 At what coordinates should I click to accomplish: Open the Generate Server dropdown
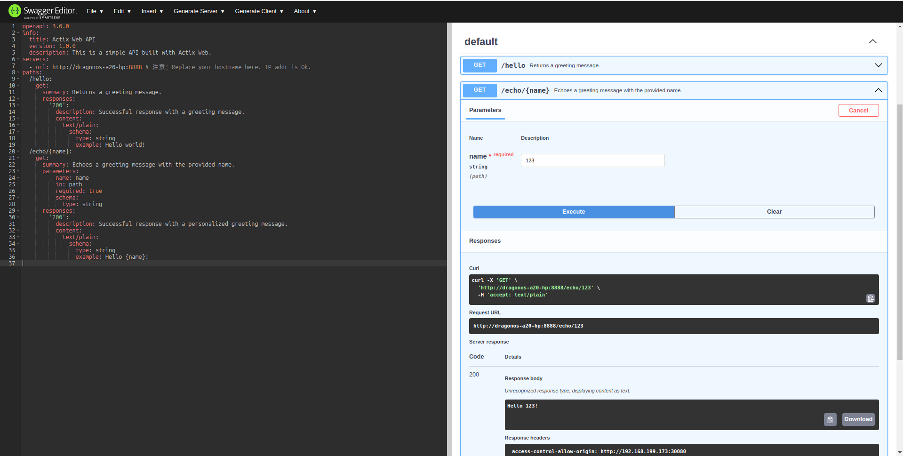(199, 11)
